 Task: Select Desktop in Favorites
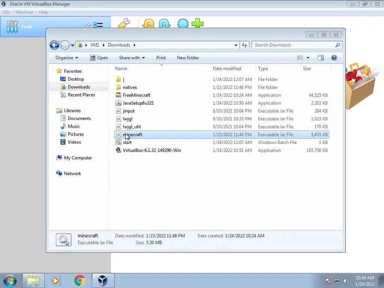(76, 79)
